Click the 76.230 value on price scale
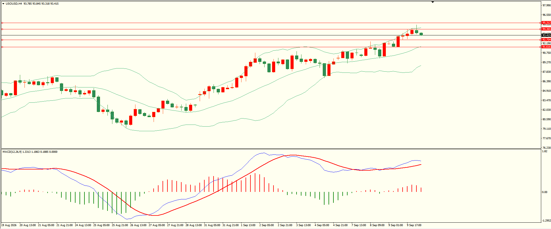The width and height of the screenshot is (551, 229). (546, 148)
